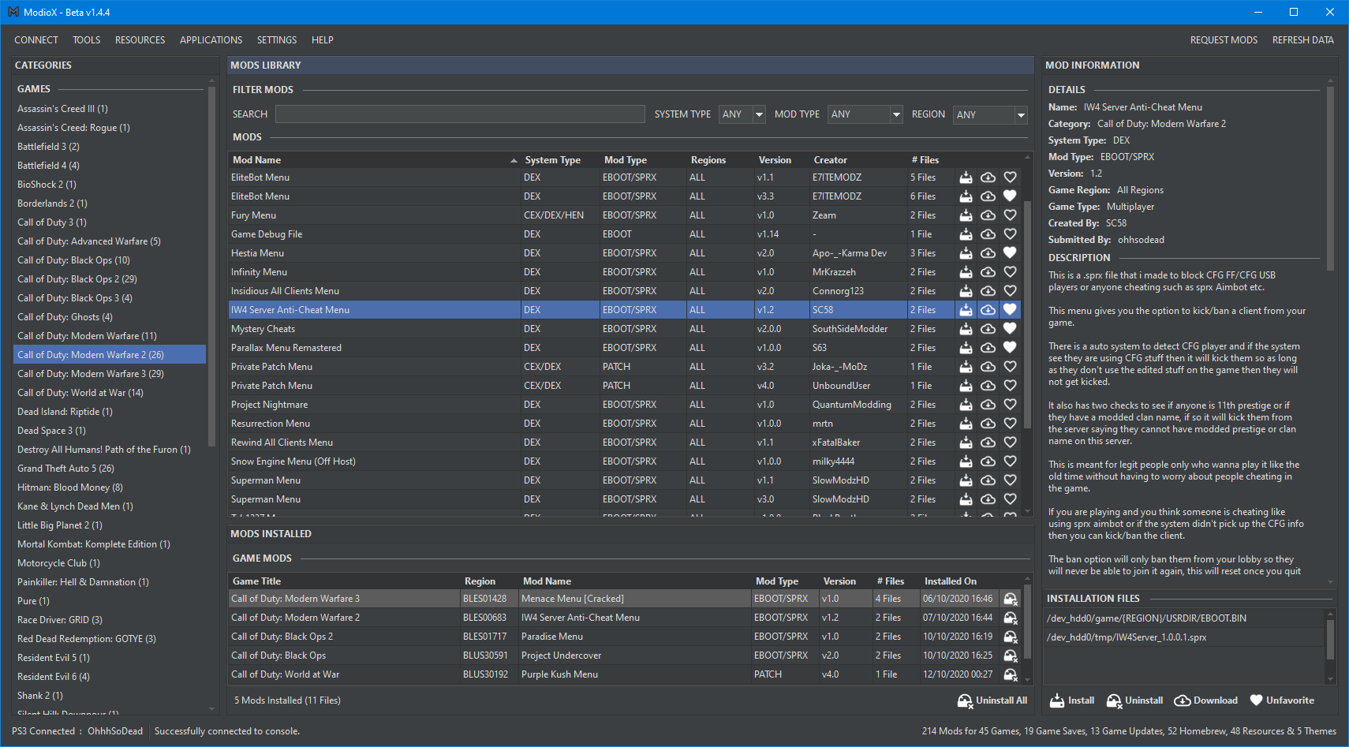Click the mod search input field
Screen dimensions: 1349x747
coord(460,114)
